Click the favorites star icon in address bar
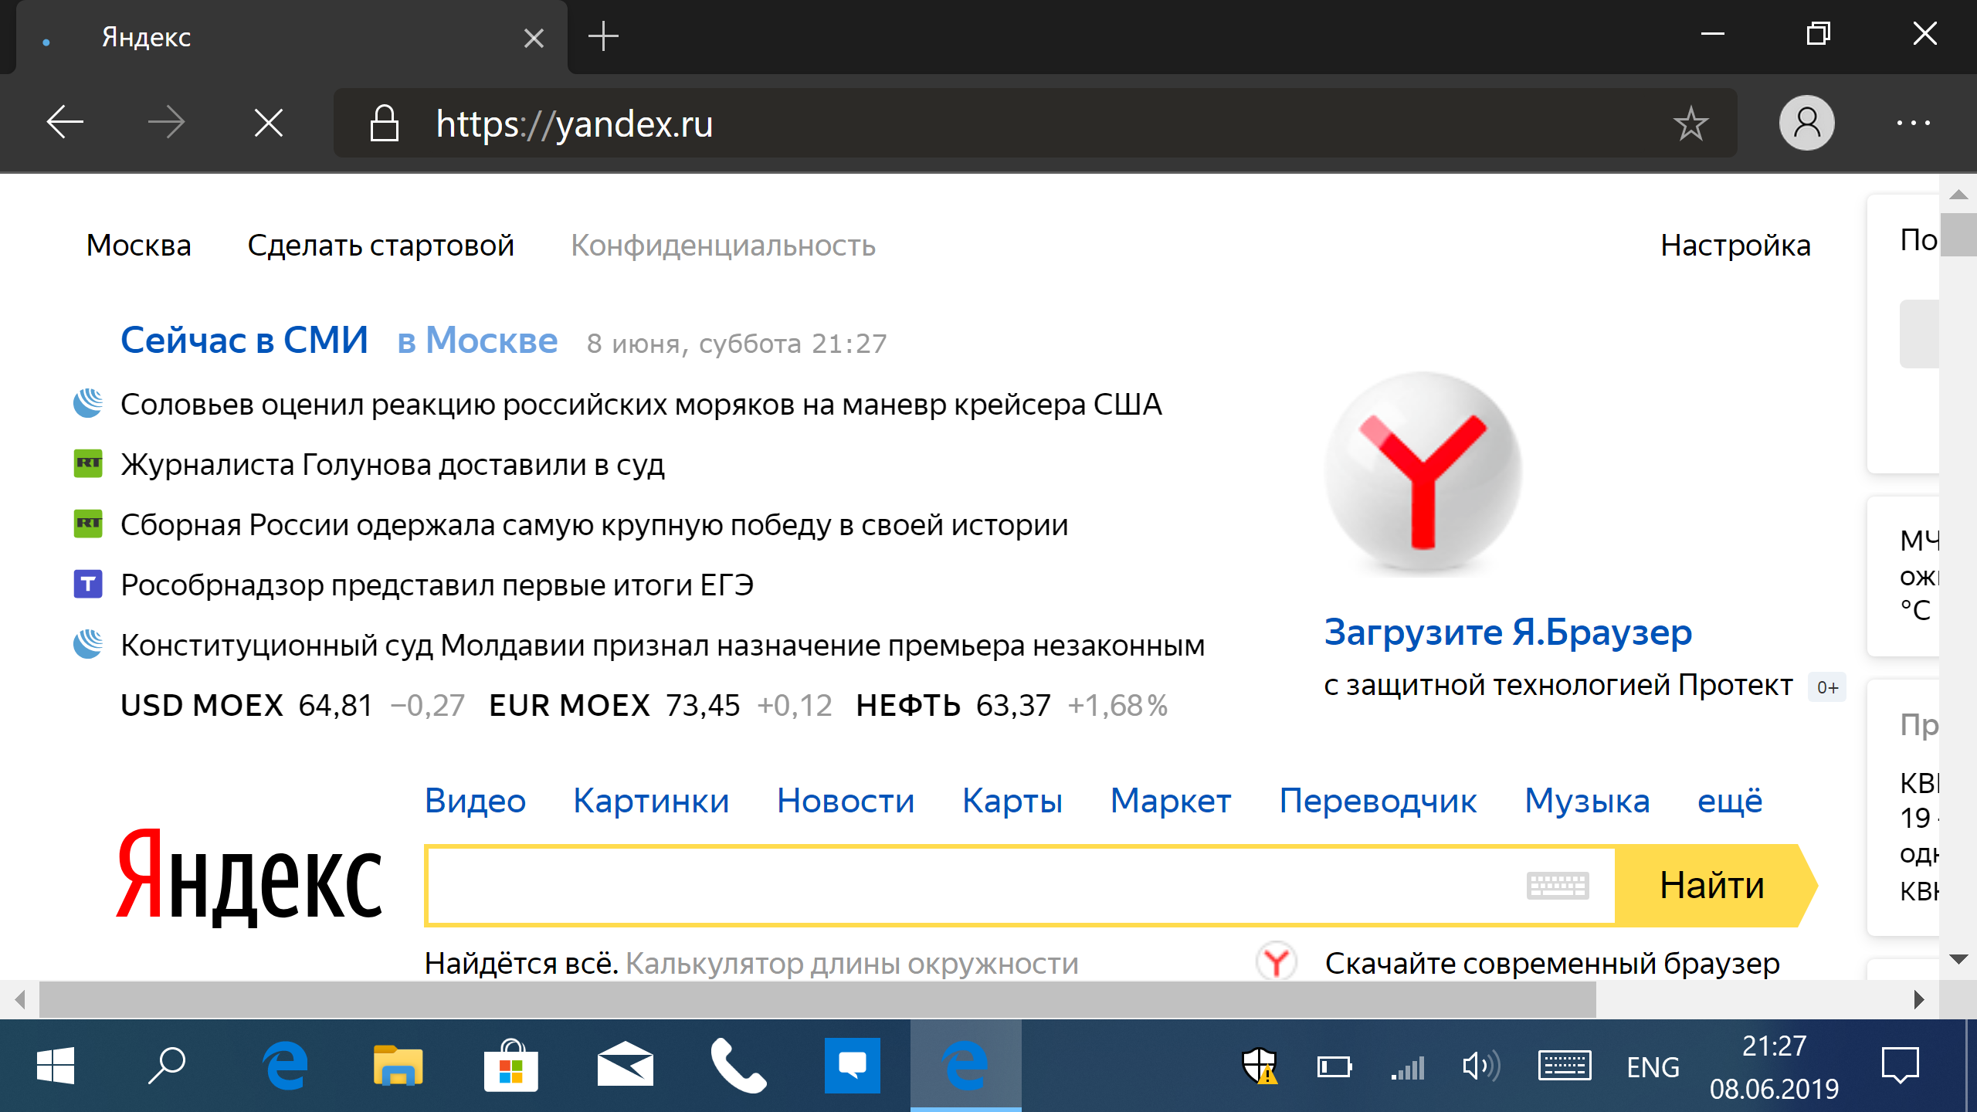 (1690, 124)
